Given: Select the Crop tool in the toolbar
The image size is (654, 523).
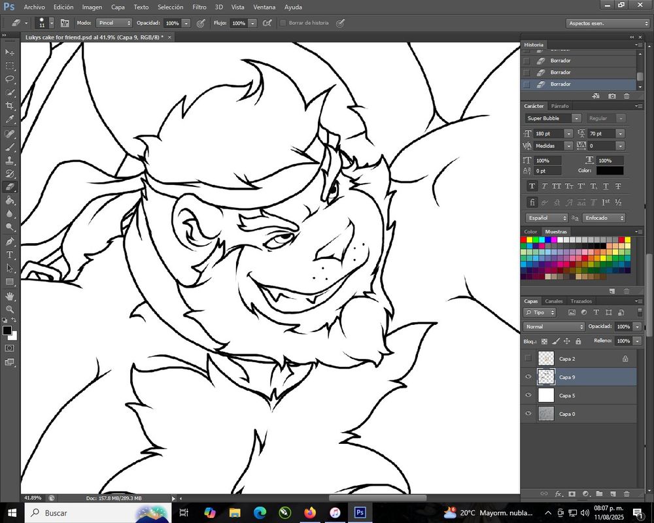Looking at the screenshot, I should [10, 106].
